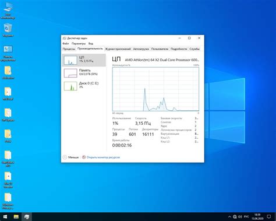Open the Файл menu
Image resolution: width=276 pixels, height=221 pixels.
(66, 44)
